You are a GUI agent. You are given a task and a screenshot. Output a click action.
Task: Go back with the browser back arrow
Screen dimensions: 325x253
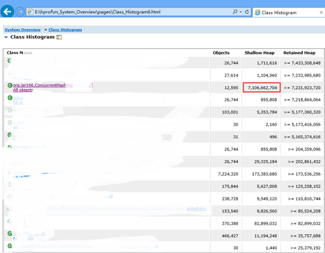7,11
